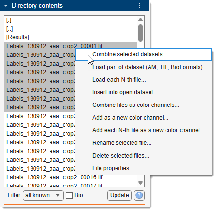Choose Rename selected file
The image size is (216, 211).
pos(144,143)
